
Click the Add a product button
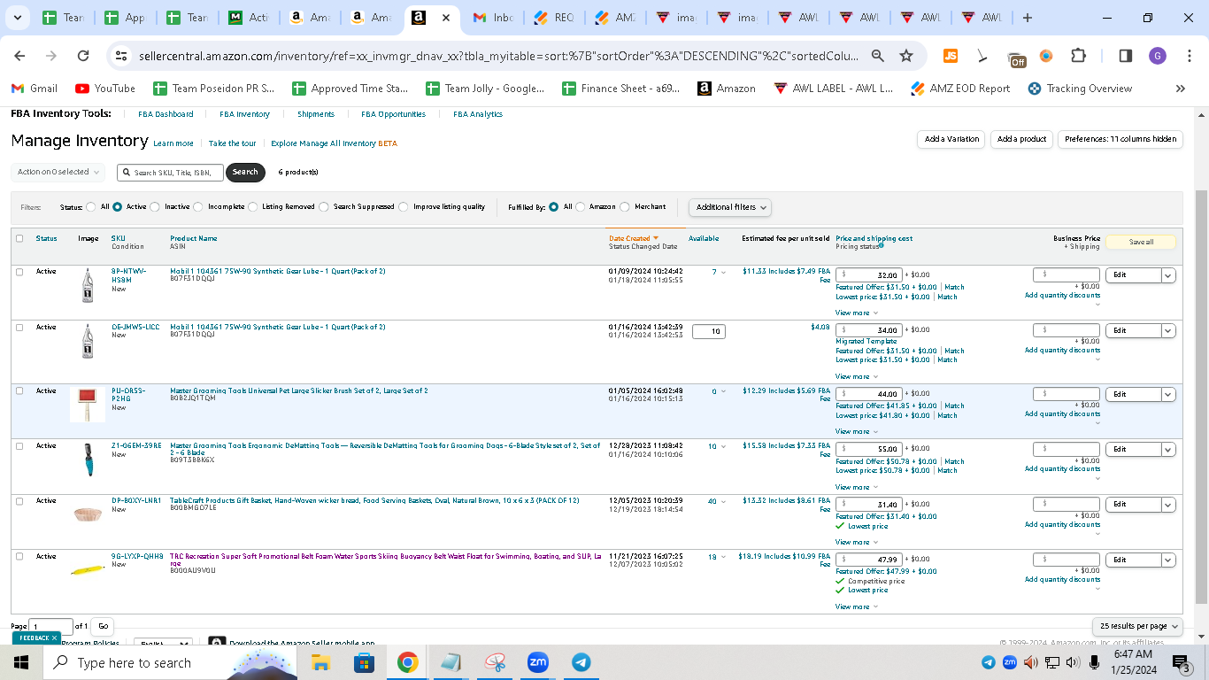(x=1021, y=139)
